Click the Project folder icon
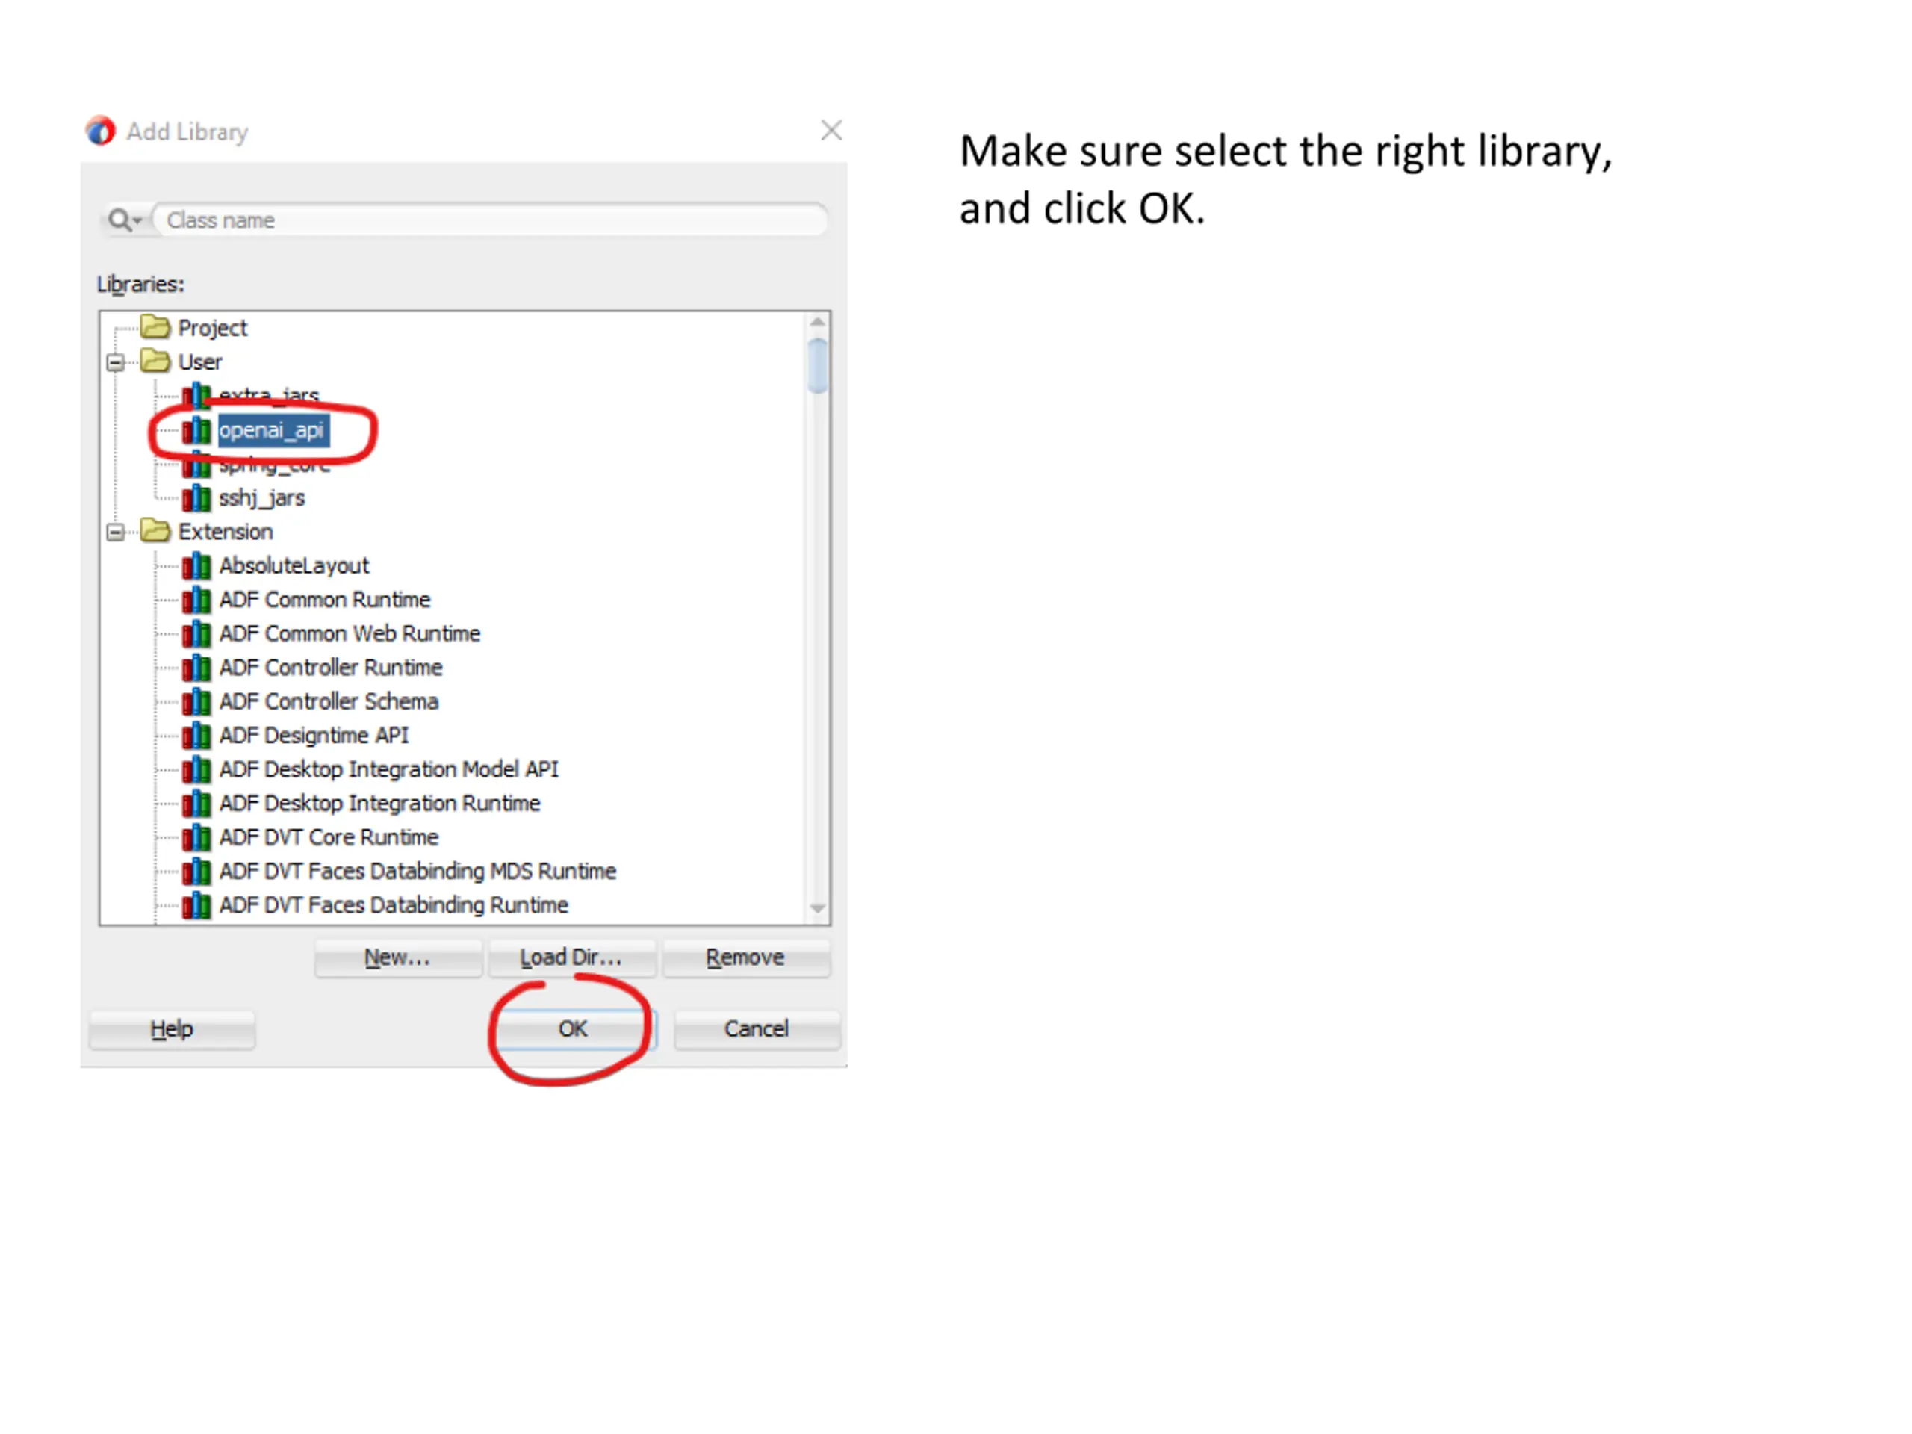Image resolution: width=1912 pixels, height=1434 pixels. 155,328
